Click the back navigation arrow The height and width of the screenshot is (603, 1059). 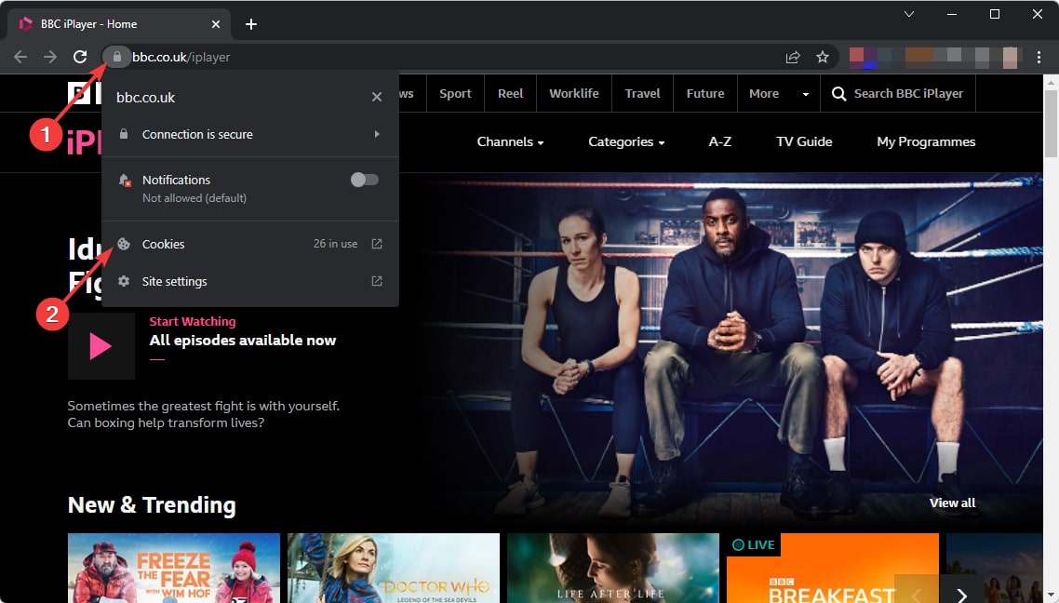click(20, 57)
